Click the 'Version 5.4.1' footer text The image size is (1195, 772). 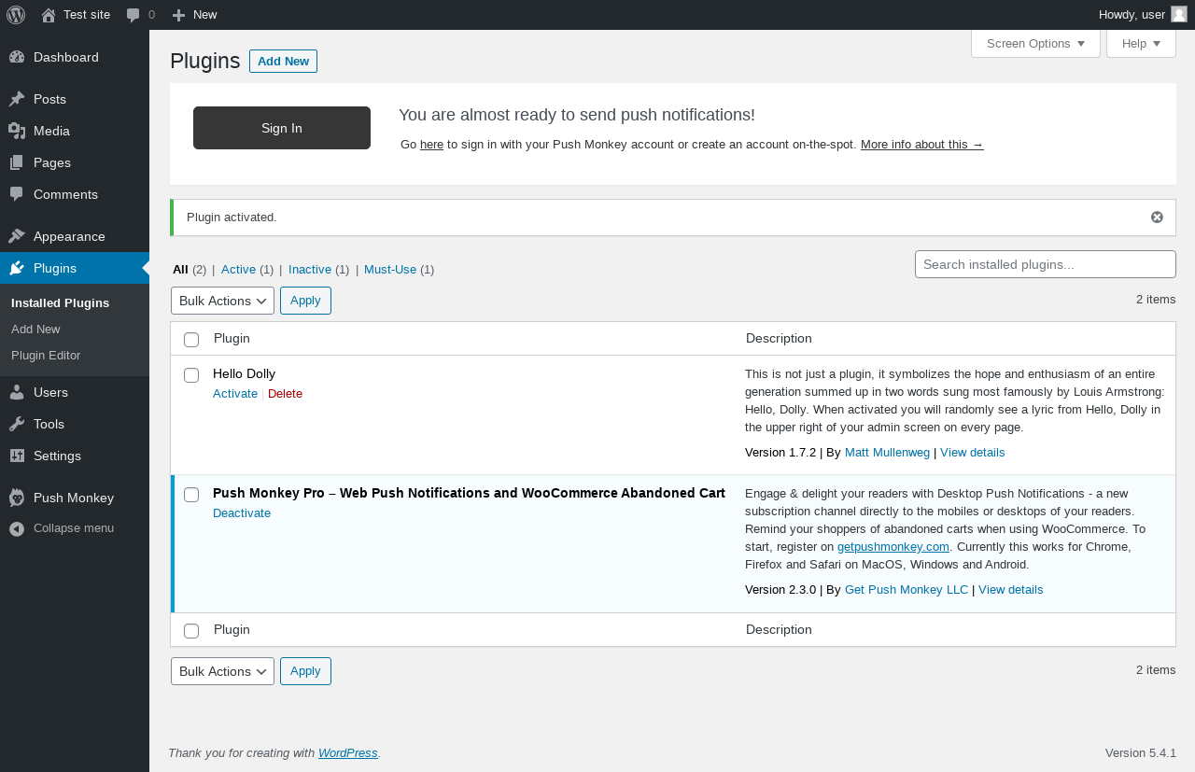point(1141,752)
